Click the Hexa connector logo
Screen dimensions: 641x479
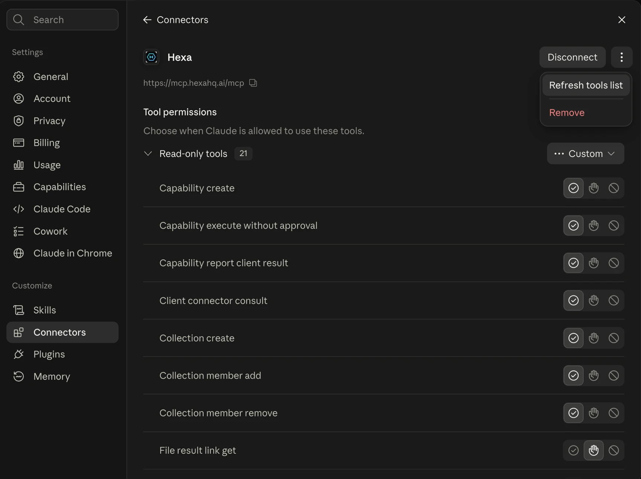[x=151, y=57]
